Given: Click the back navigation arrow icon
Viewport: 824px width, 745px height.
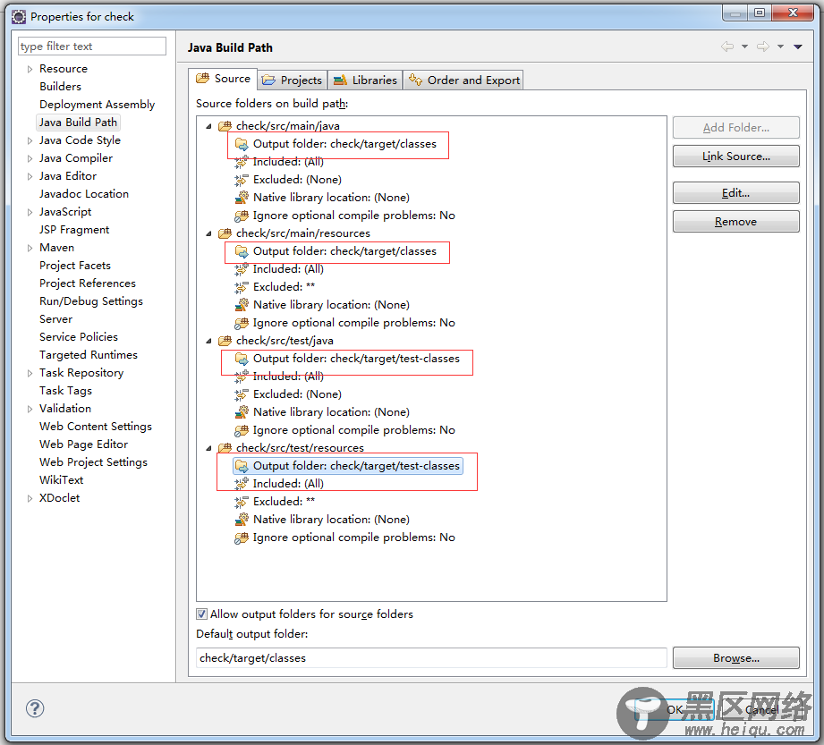Looking at the screenshot, I should click(x=727, y=47).
